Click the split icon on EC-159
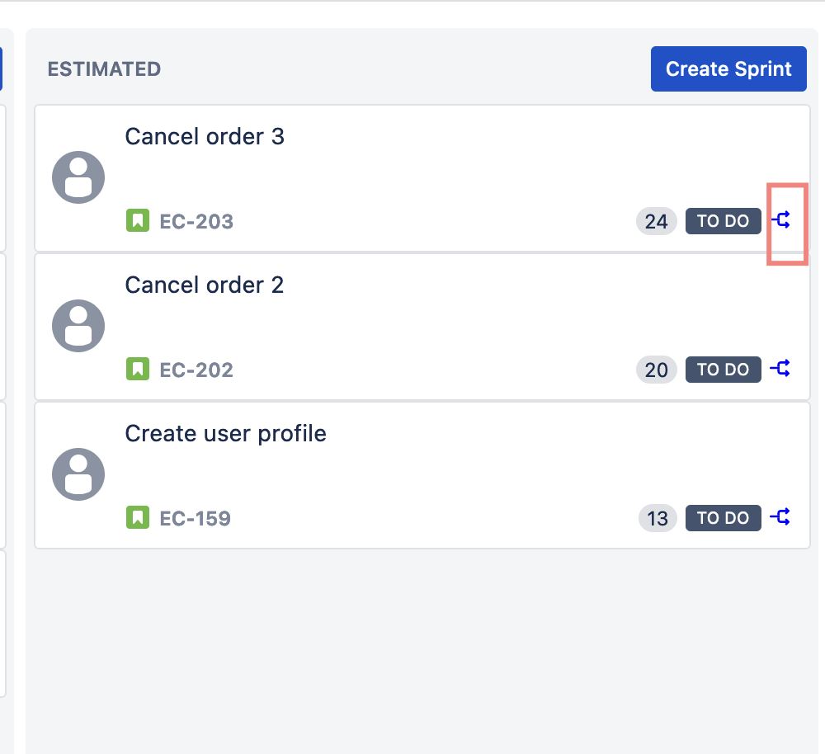 click(780, 517)
